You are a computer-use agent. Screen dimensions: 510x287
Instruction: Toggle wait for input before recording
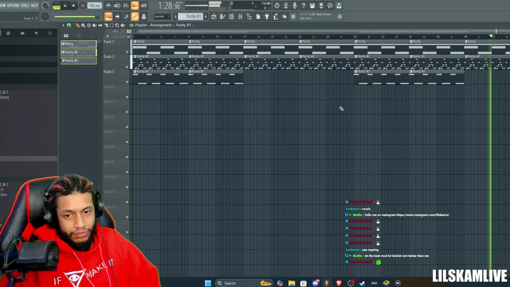117,6
